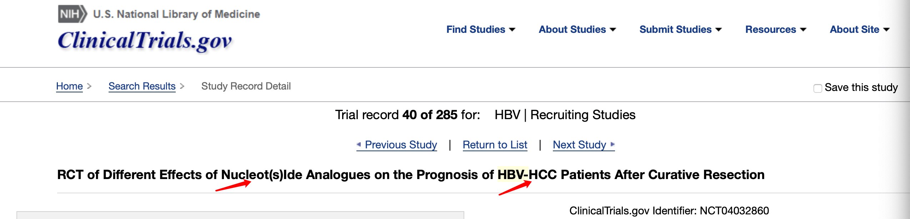The width and height of the screenshot is (910, 219).
Task: Expand the Find Studies menu
Action: tap(481, 29)
